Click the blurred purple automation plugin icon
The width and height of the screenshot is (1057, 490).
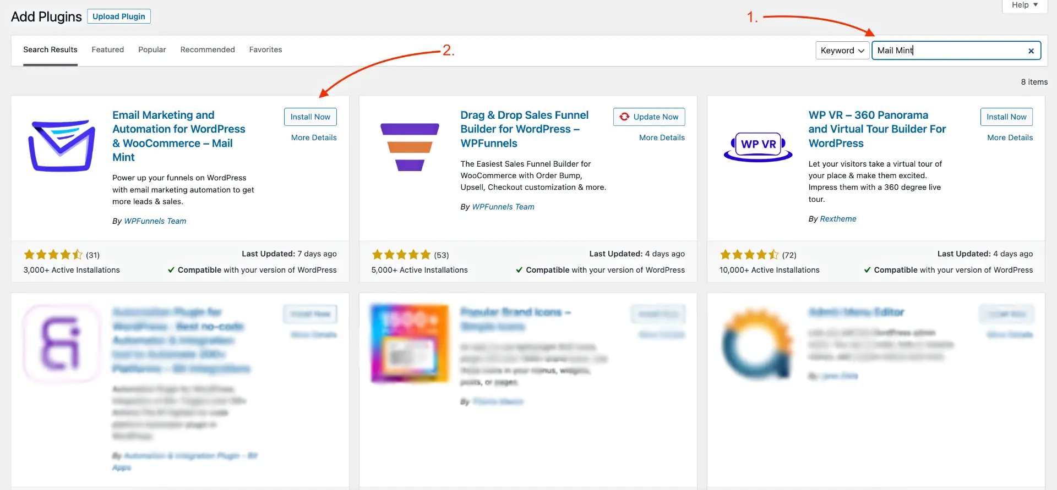click(62, 344)
